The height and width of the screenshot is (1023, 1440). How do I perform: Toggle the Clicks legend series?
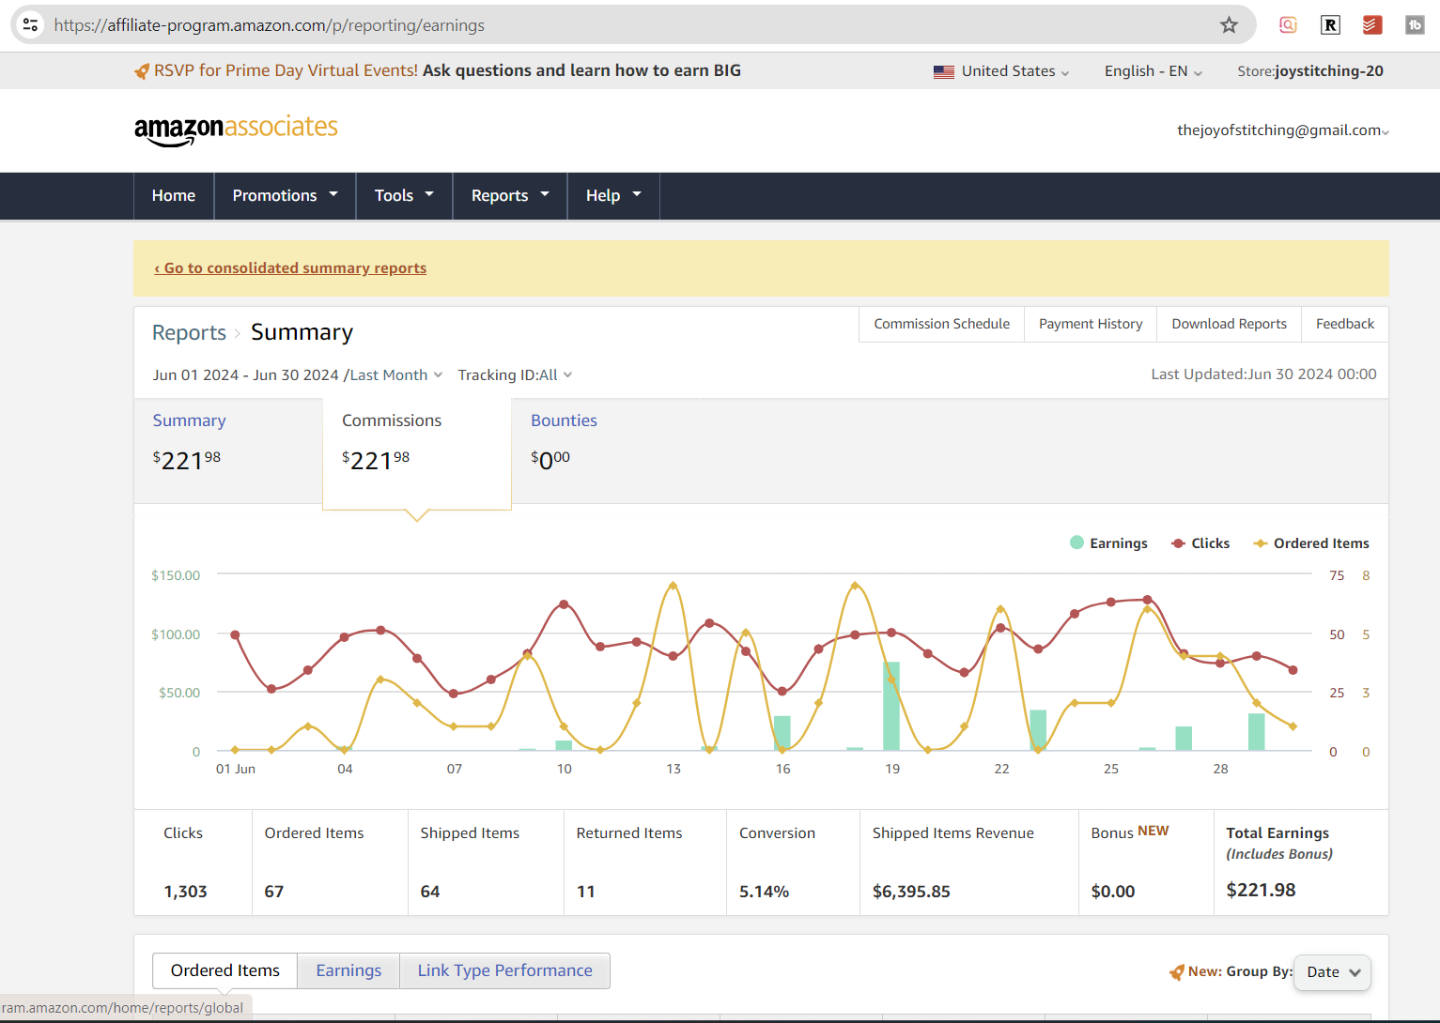tap(1200, 543)
